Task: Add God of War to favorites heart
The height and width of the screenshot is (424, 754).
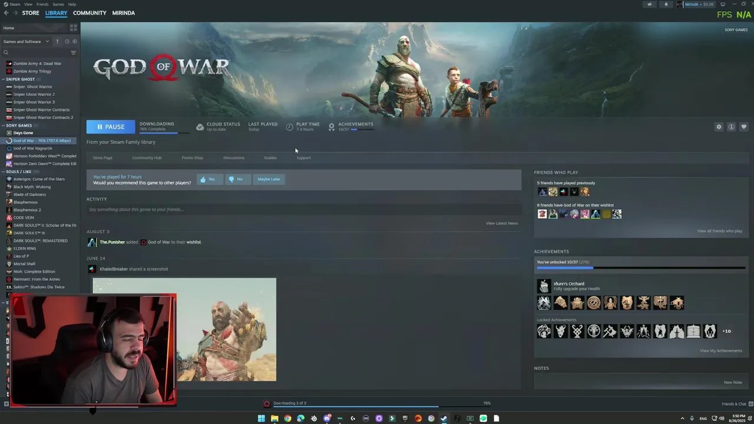Action: tap(743, 127)
